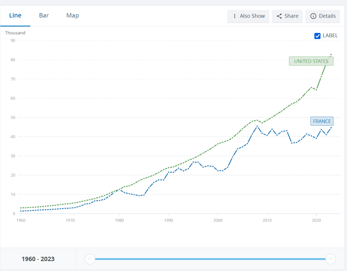The width and height of the screenshot is (347, 271).
Task: Click the 20 y-axis label
Action: tap(13, 175)
